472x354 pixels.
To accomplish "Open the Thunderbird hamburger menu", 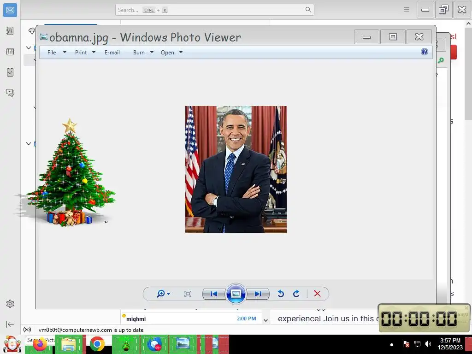I will pyautogui.click(x=407, y=10).
